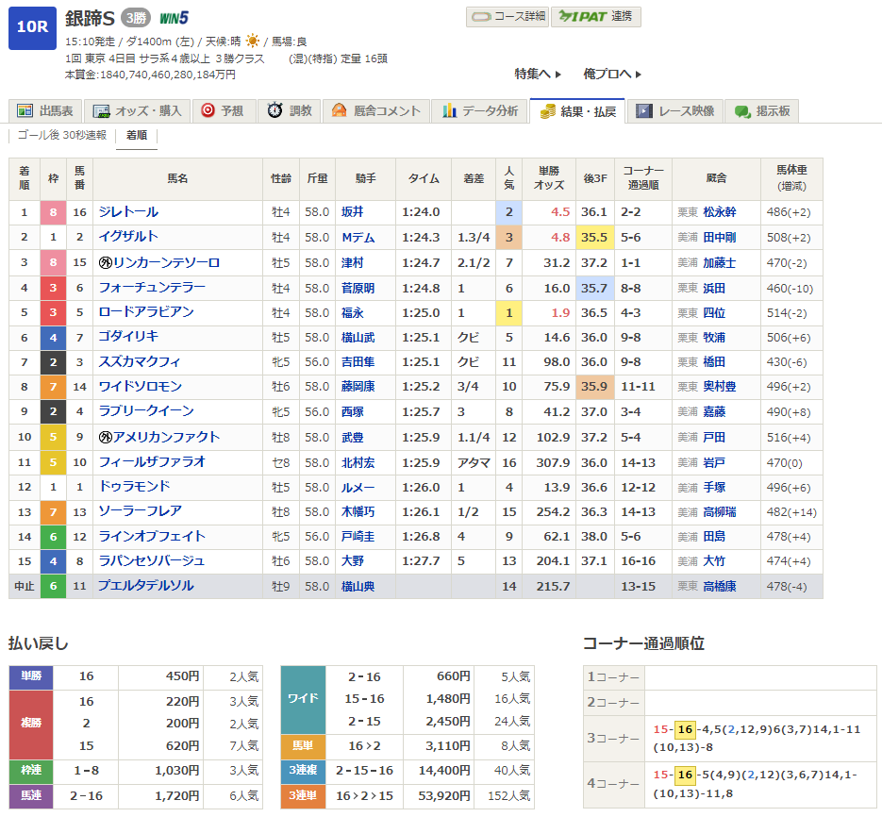Open the データ分析 chart tab
882x817 pixels.
click(480, 111)
